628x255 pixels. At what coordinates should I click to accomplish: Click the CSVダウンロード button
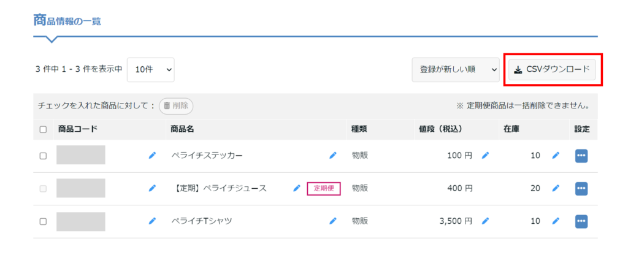tap(552, 70)
